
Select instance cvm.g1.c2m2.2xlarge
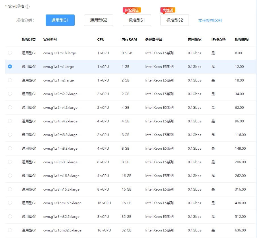pos(10,94)
